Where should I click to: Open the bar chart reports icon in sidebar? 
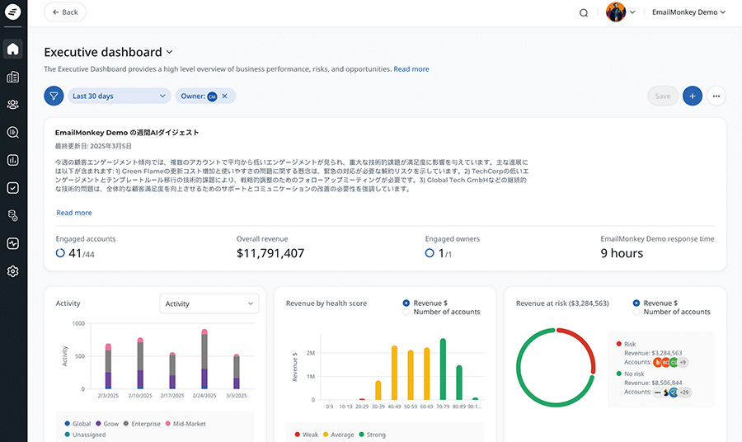coord(12,160)
